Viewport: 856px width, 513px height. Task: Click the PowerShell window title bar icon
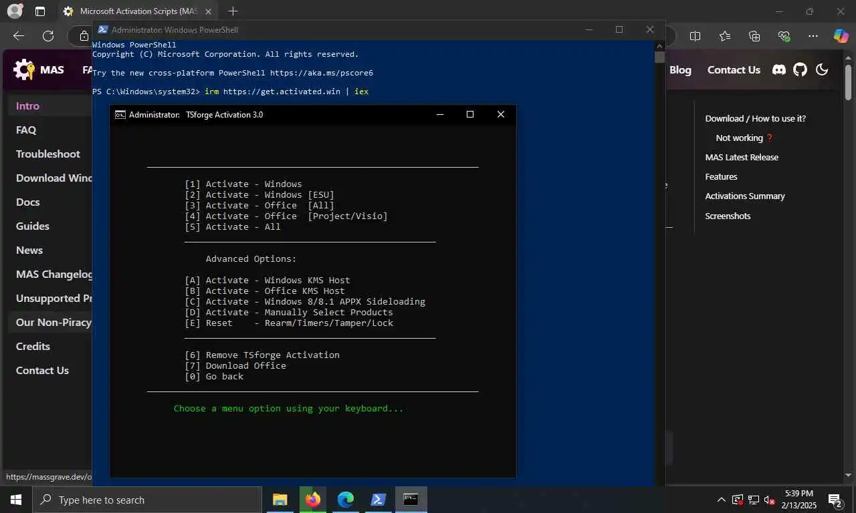coord(102,29)
